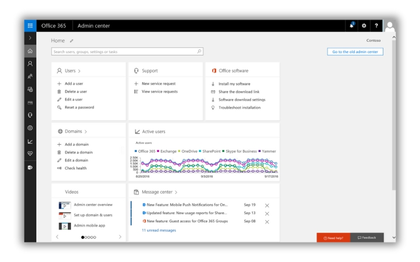Go to the old admin center
The width and height of the screenshot is (420, 262).
355,51
